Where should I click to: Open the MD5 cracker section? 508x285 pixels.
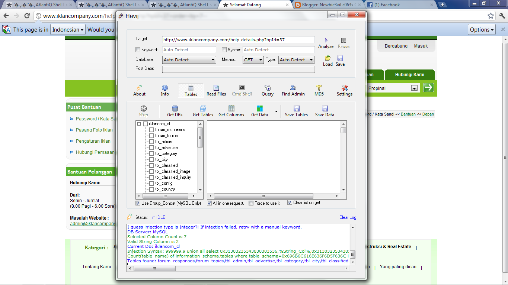point(319,90)
